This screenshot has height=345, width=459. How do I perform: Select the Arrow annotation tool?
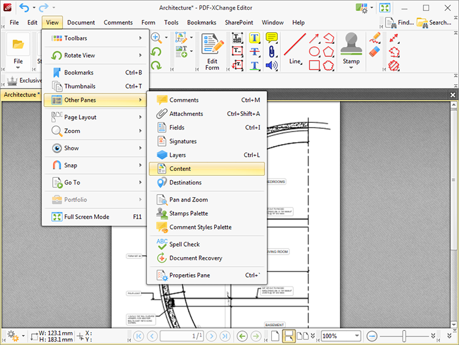(315, 38)
